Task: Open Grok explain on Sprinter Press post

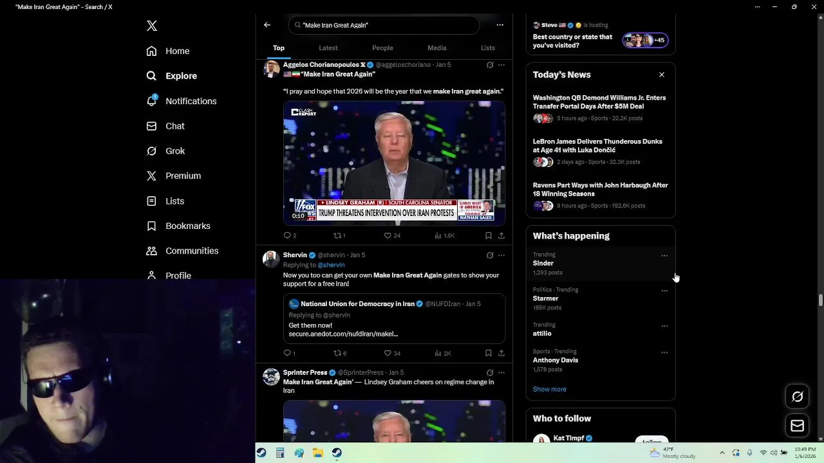Action: 490,372
